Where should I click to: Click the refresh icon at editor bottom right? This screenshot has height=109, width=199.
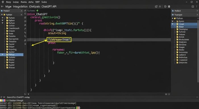tap(169, 94)
